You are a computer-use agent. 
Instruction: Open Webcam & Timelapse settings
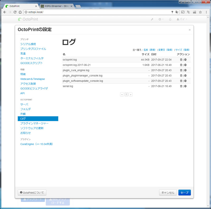[32, 79]
